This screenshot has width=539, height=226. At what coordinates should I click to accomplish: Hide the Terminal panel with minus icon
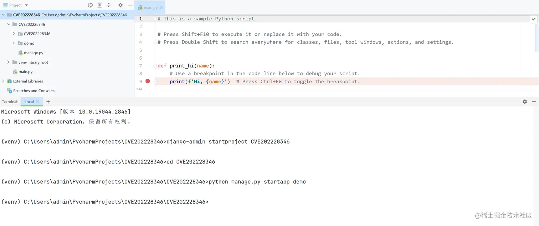click(534, 102)
